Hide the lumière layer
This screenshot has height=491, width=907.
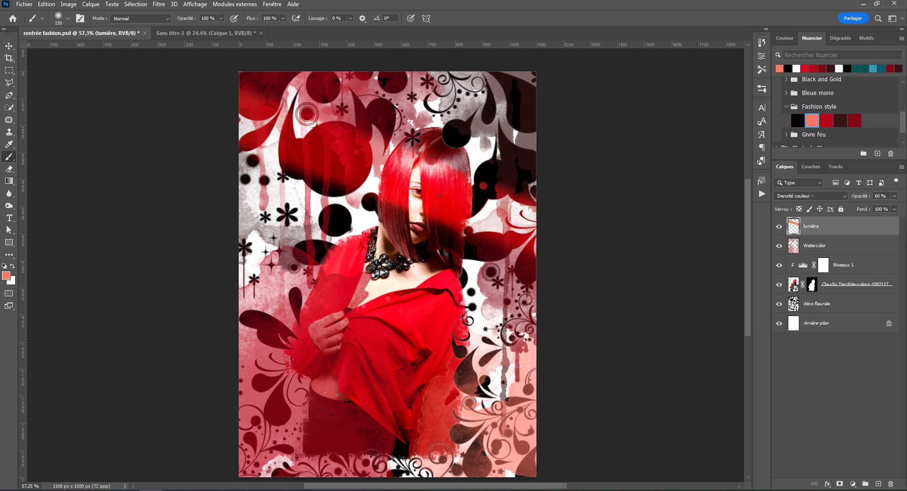(x=779, y=226)
